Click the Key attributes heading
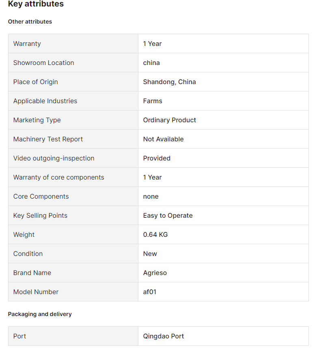The height and width of the screenshot is (351, 319). tap(36, 4)
